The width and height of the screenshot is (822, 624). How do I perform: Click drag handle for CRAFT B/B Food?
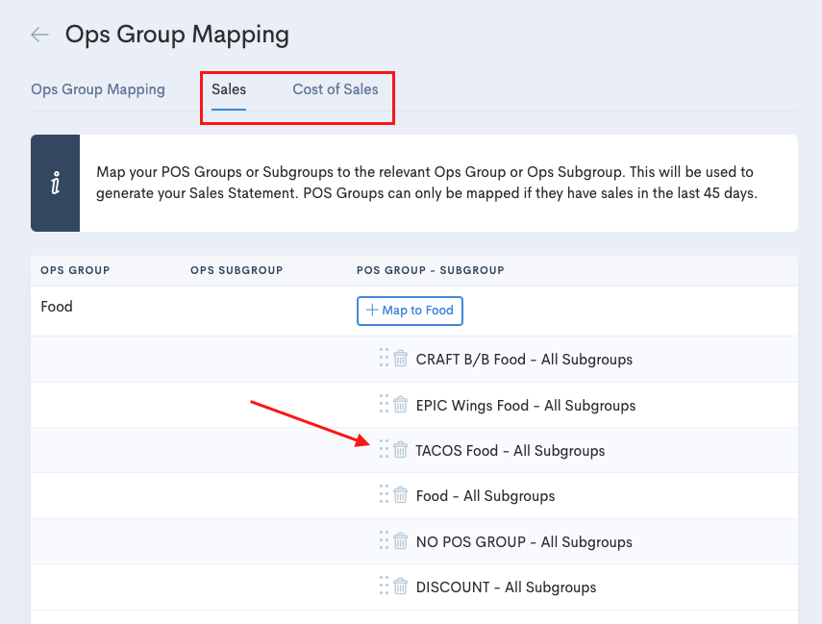point(384,359)
